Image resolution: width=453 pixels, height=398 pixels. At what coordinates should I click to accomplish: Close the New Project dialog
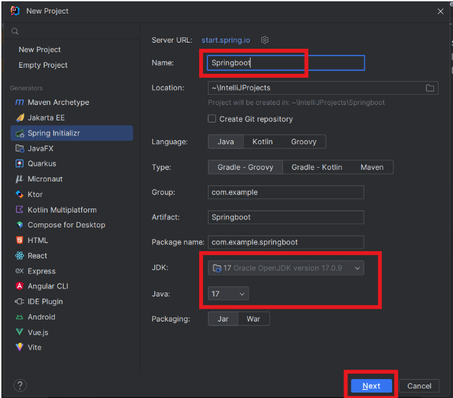tap(440, 12)
